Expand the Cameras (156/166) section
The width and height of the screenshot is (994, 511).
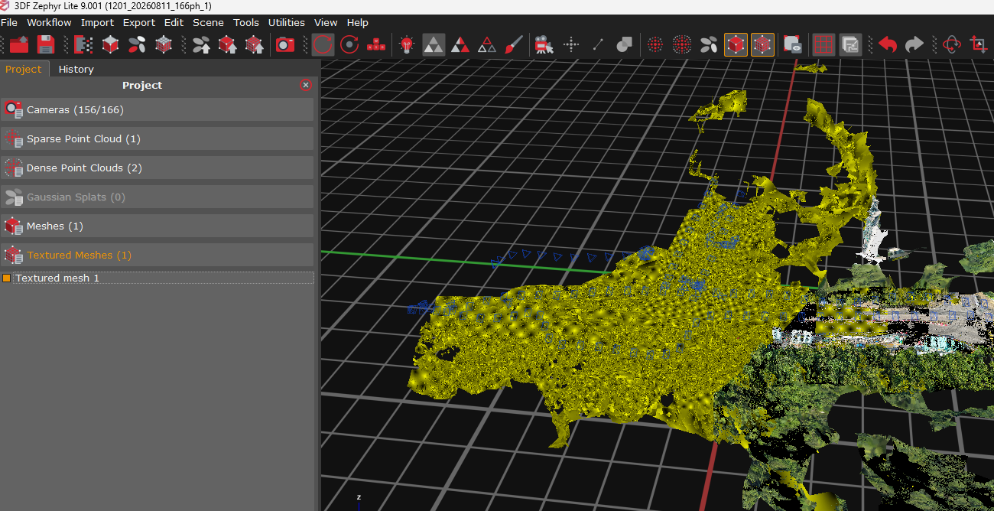[158, 109]
